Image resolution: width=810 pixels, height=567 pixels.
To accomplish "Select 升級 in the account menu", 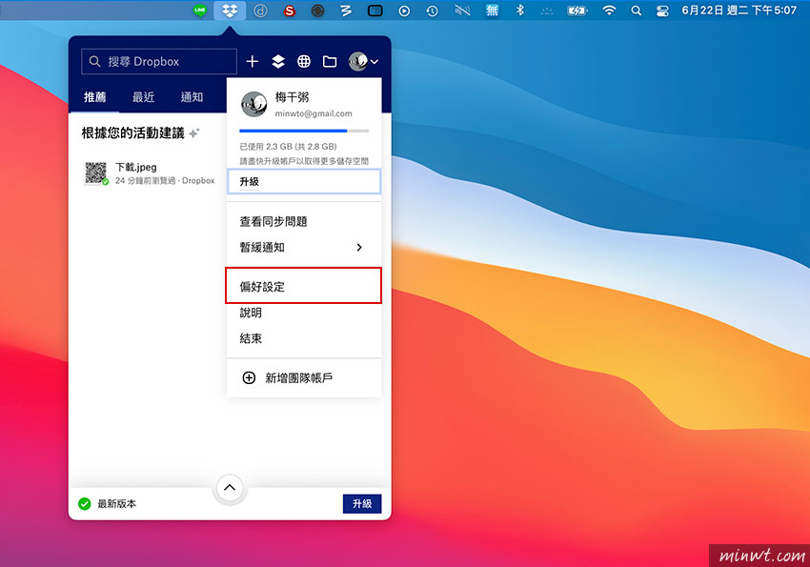I will (304, 181).
